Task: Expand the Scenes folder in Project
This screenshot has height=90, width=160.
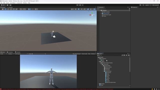Action: 99,84
